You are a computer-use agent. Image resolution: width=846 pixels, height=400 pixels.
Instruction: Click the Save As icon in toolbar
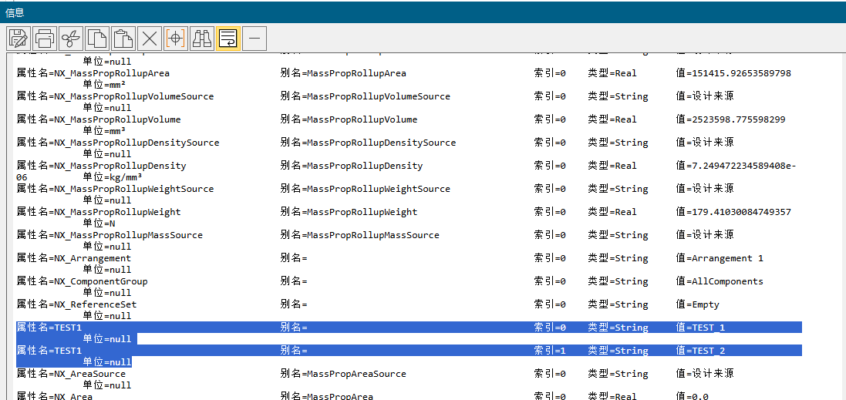[x=19, y=38]
